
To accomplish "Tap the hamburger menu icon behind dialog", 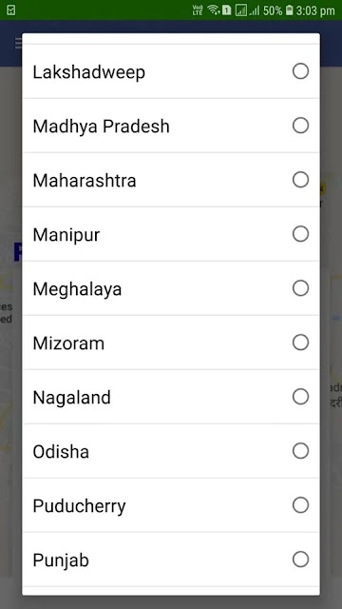I will (x=18, y=43).
